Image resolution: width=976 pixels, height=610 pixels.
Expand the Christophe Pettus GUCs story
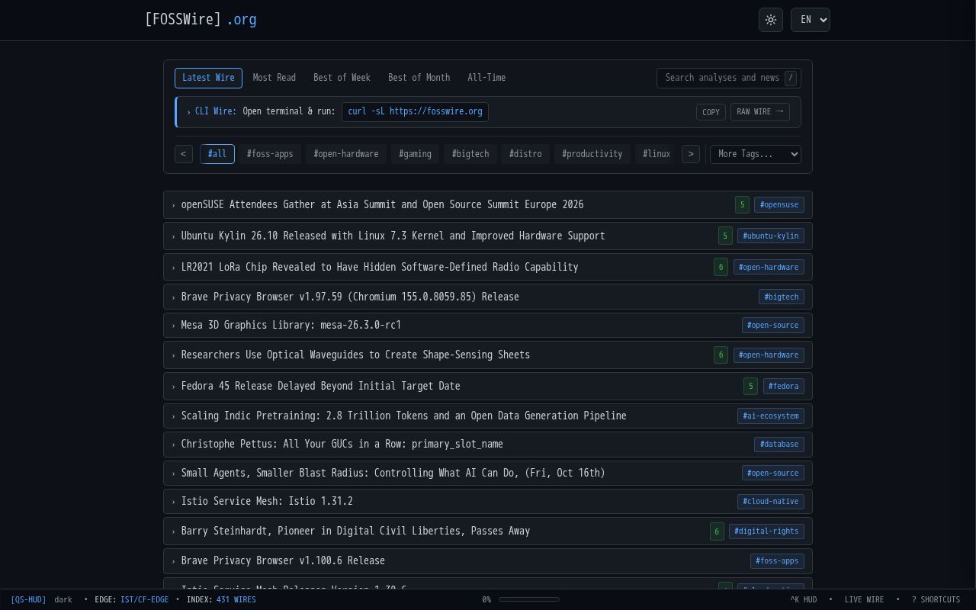pyautogui.click(x=488, y=444)
